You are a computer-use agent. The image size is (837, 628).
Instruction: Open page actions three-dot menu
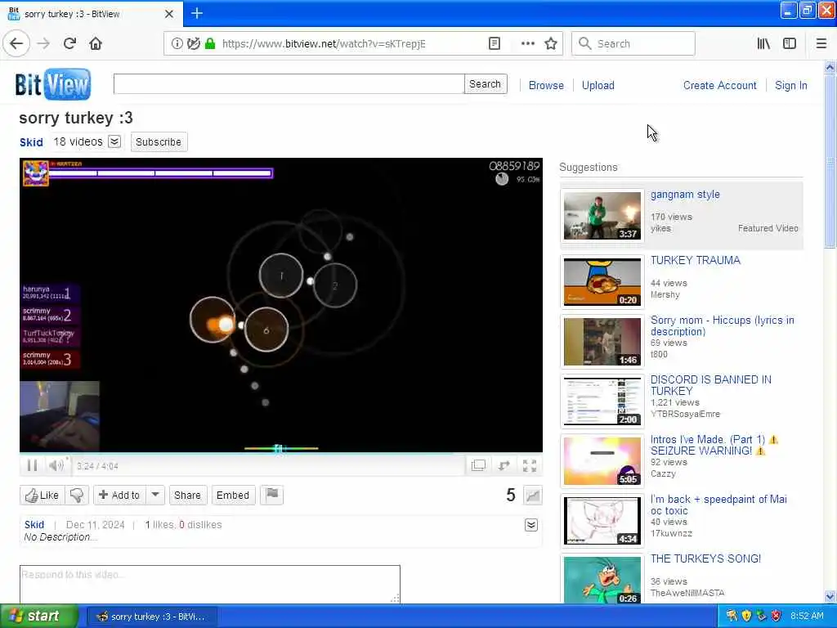[x=528, y=43]
